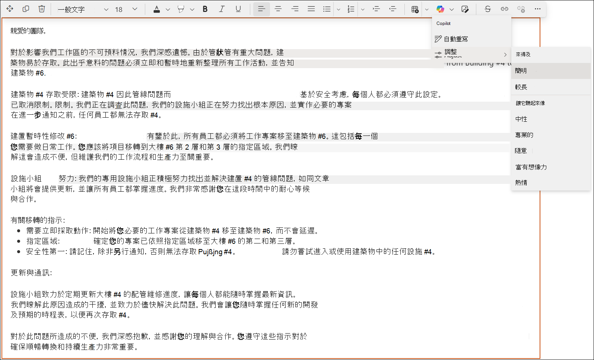The width and height of the screenshot is (594, 360).
Task: Click the greeting text 親愛的團隊
Action: [28, 31]
